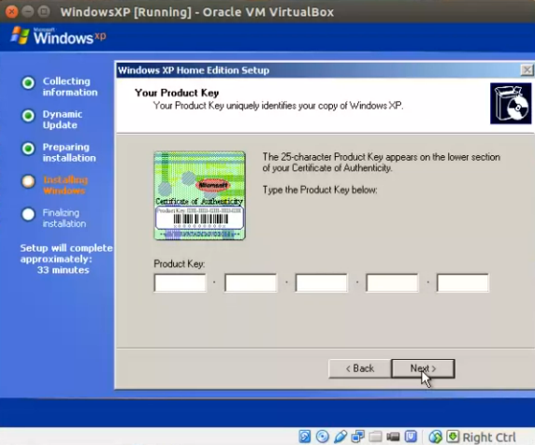The height and width of the screenshot is (445, 535).
Task: Click the USB devices status icon
Action: [x=340, y=437]
